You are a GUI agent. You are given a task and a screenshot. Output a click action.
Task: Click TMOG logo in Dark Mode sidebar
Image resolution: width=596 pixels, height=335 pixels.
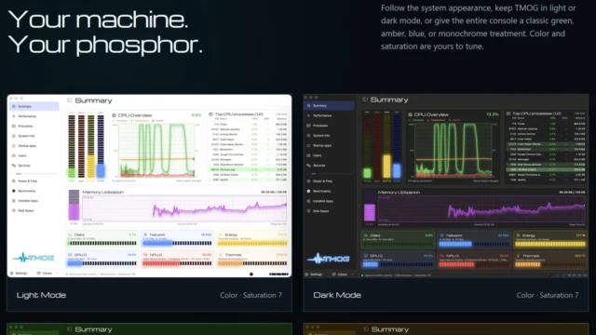pyautogui.click(x=329, y=259)
